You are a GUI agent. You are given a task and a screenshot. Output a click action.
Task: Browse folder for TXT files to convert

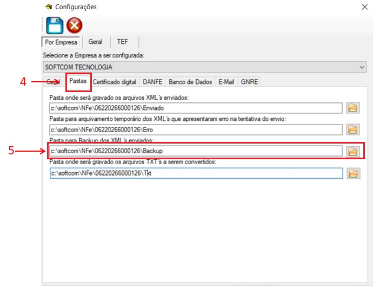tap(353, 173)
